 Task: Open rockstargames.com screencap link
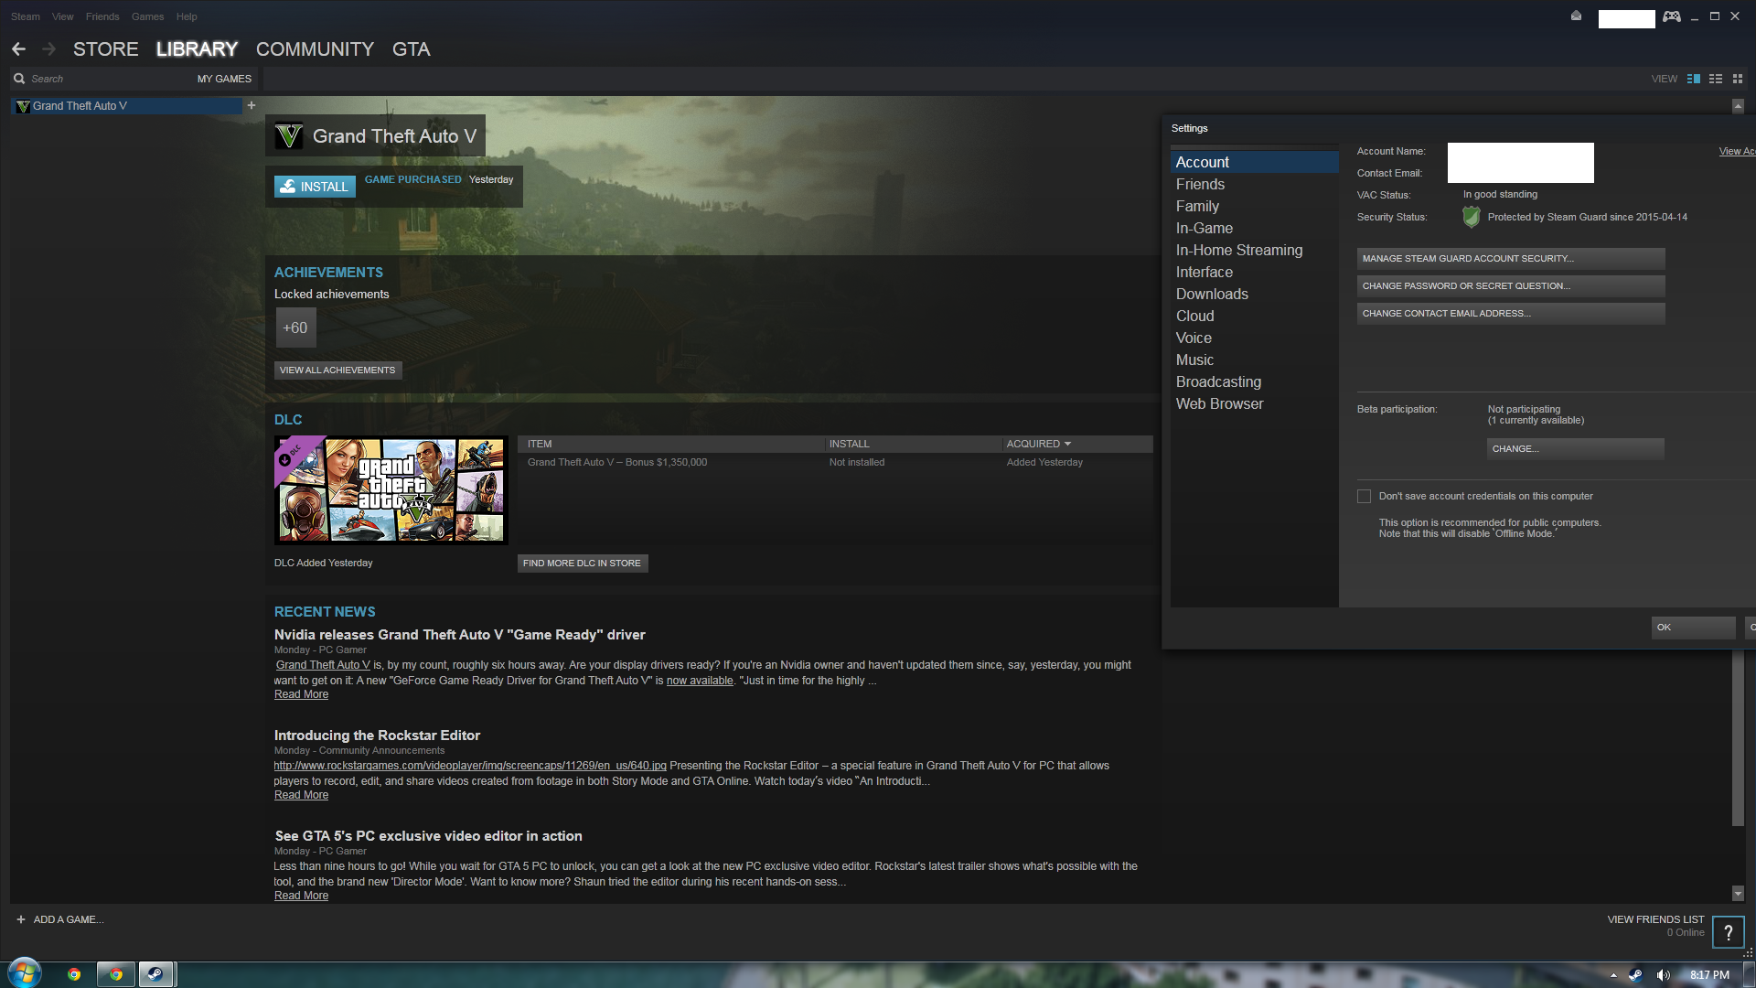(470, 766)
